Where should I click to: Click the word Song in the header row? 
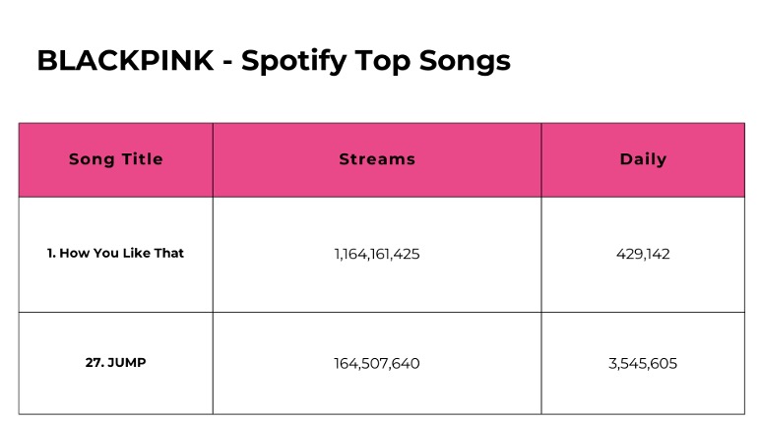click(x=92, y=160)
